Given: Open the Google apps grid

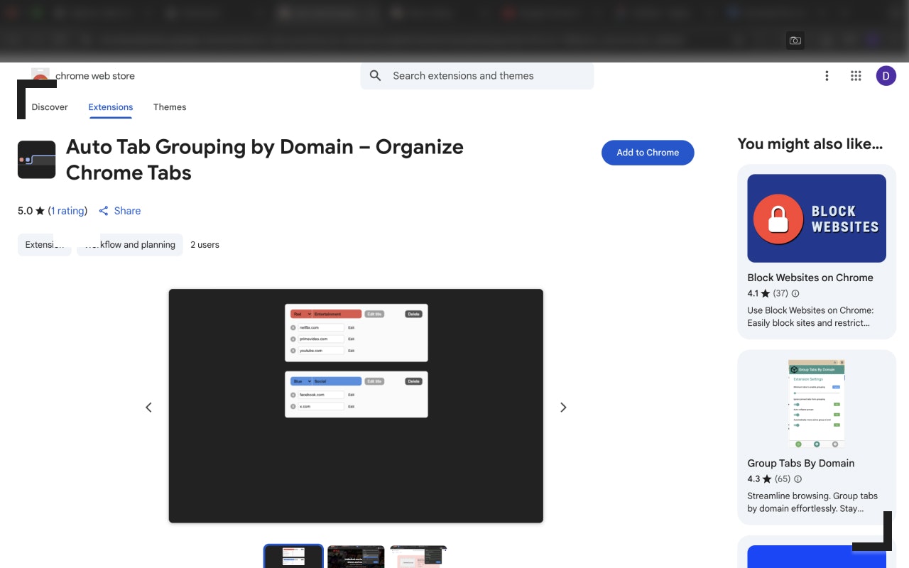Looking at the screenshot, I should 856,76.
